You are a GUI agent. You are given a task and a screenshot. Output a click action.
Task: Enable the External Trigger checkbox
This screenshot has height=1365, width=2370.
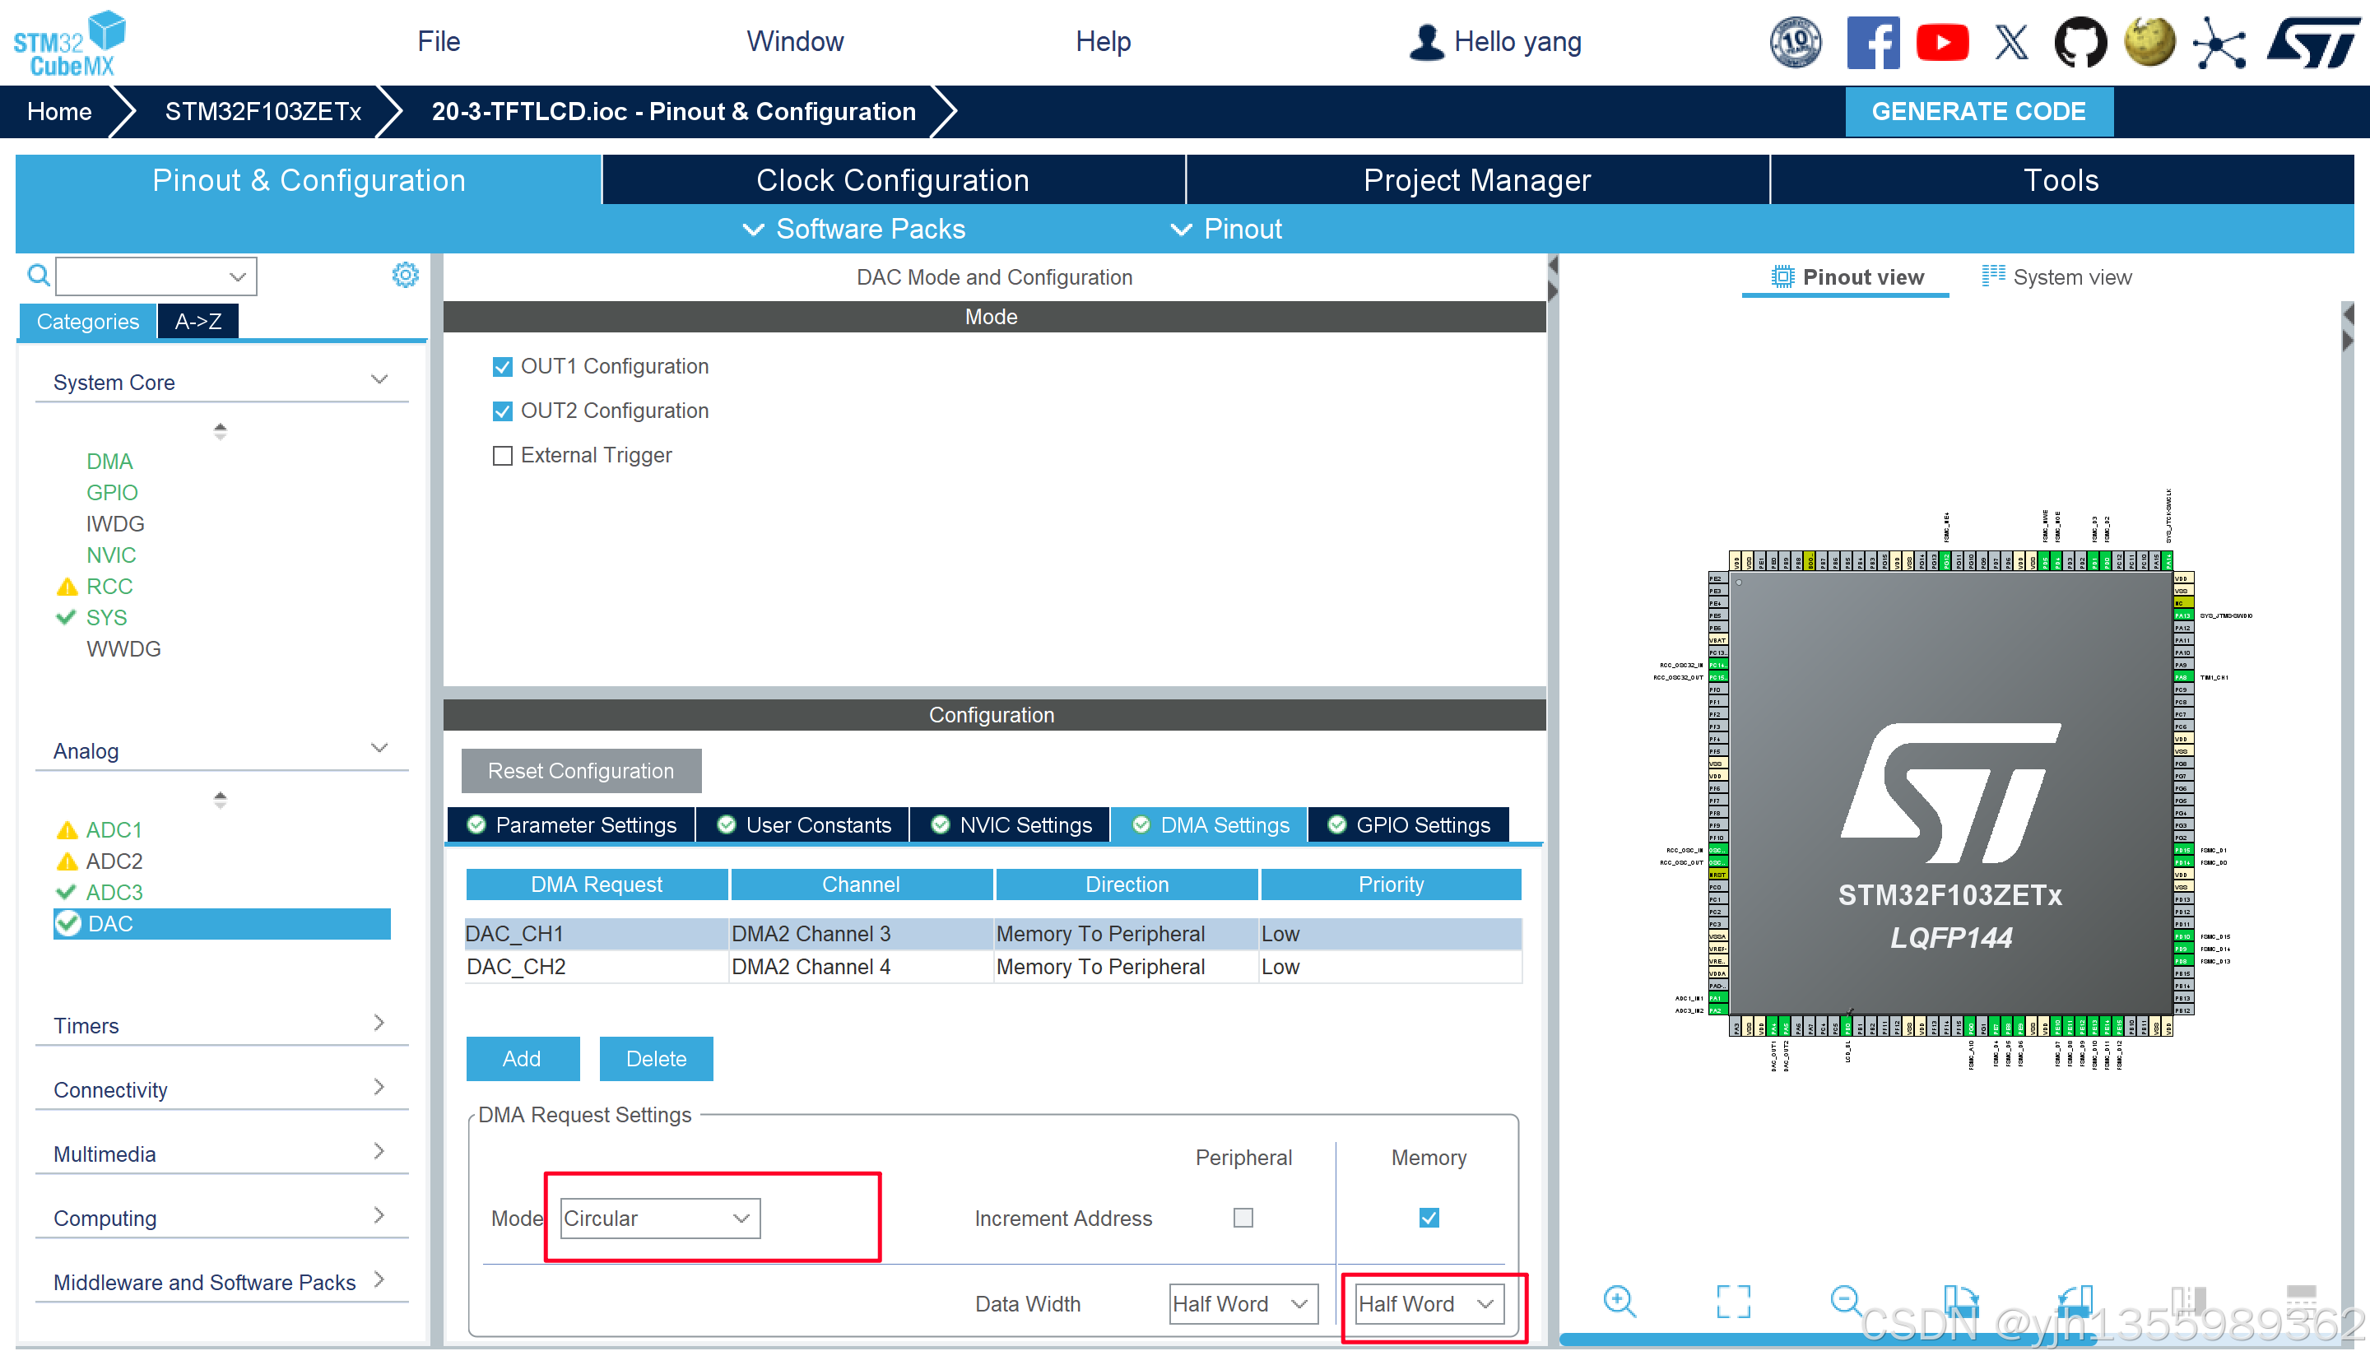coord(503,456)
